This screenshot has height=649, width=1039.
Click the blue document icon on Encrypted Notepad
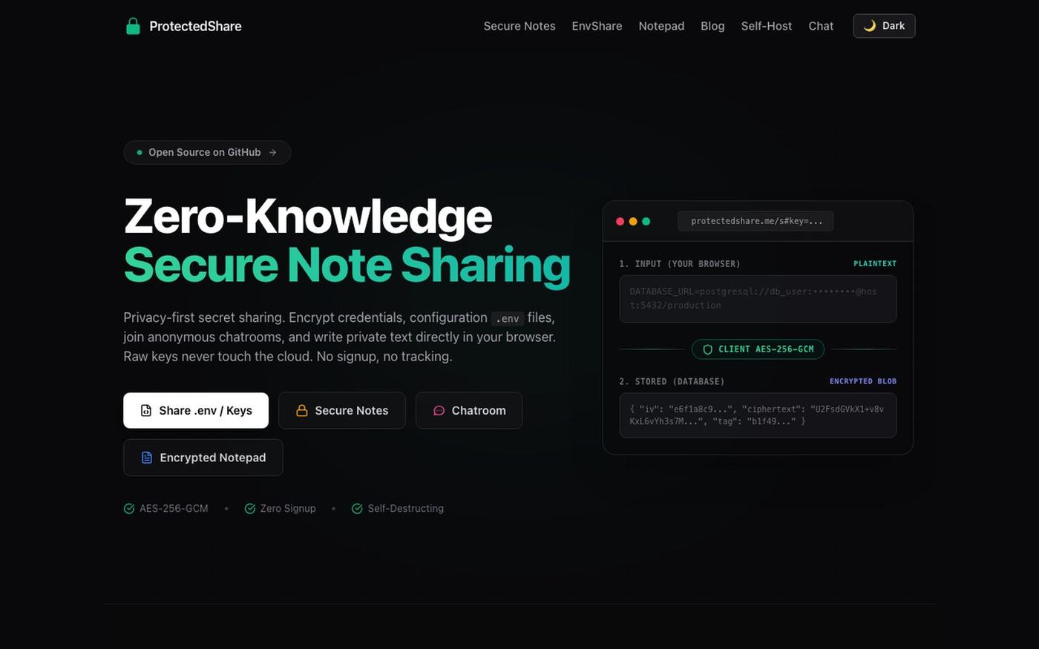pos(147,458)
